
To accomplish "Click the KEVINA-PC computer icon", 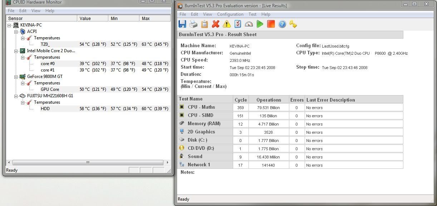I will (16, 25).
